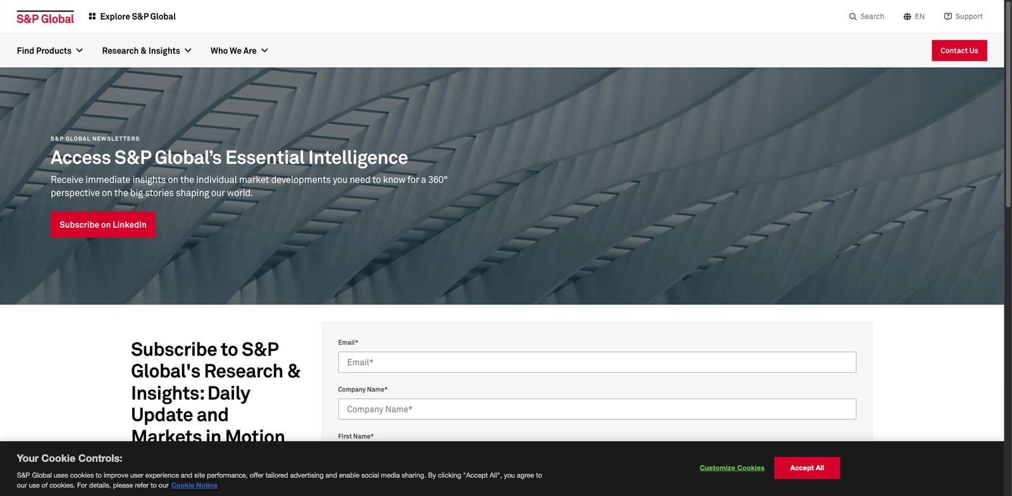Click the Access S&P Global's Essential Intelligence heading
This screenshot has height=496, width=1012.
[x=229, y=158]
